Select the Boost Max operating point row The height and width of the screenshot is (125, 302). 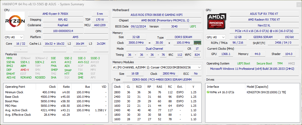(56, 101)
